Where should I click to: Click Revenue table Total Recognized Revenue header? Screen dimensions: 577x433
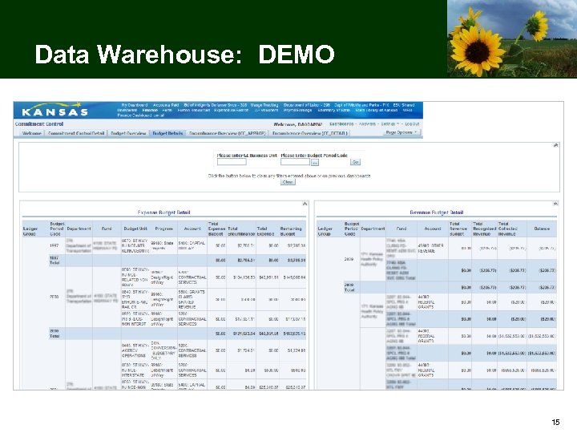tap(484, 229)
